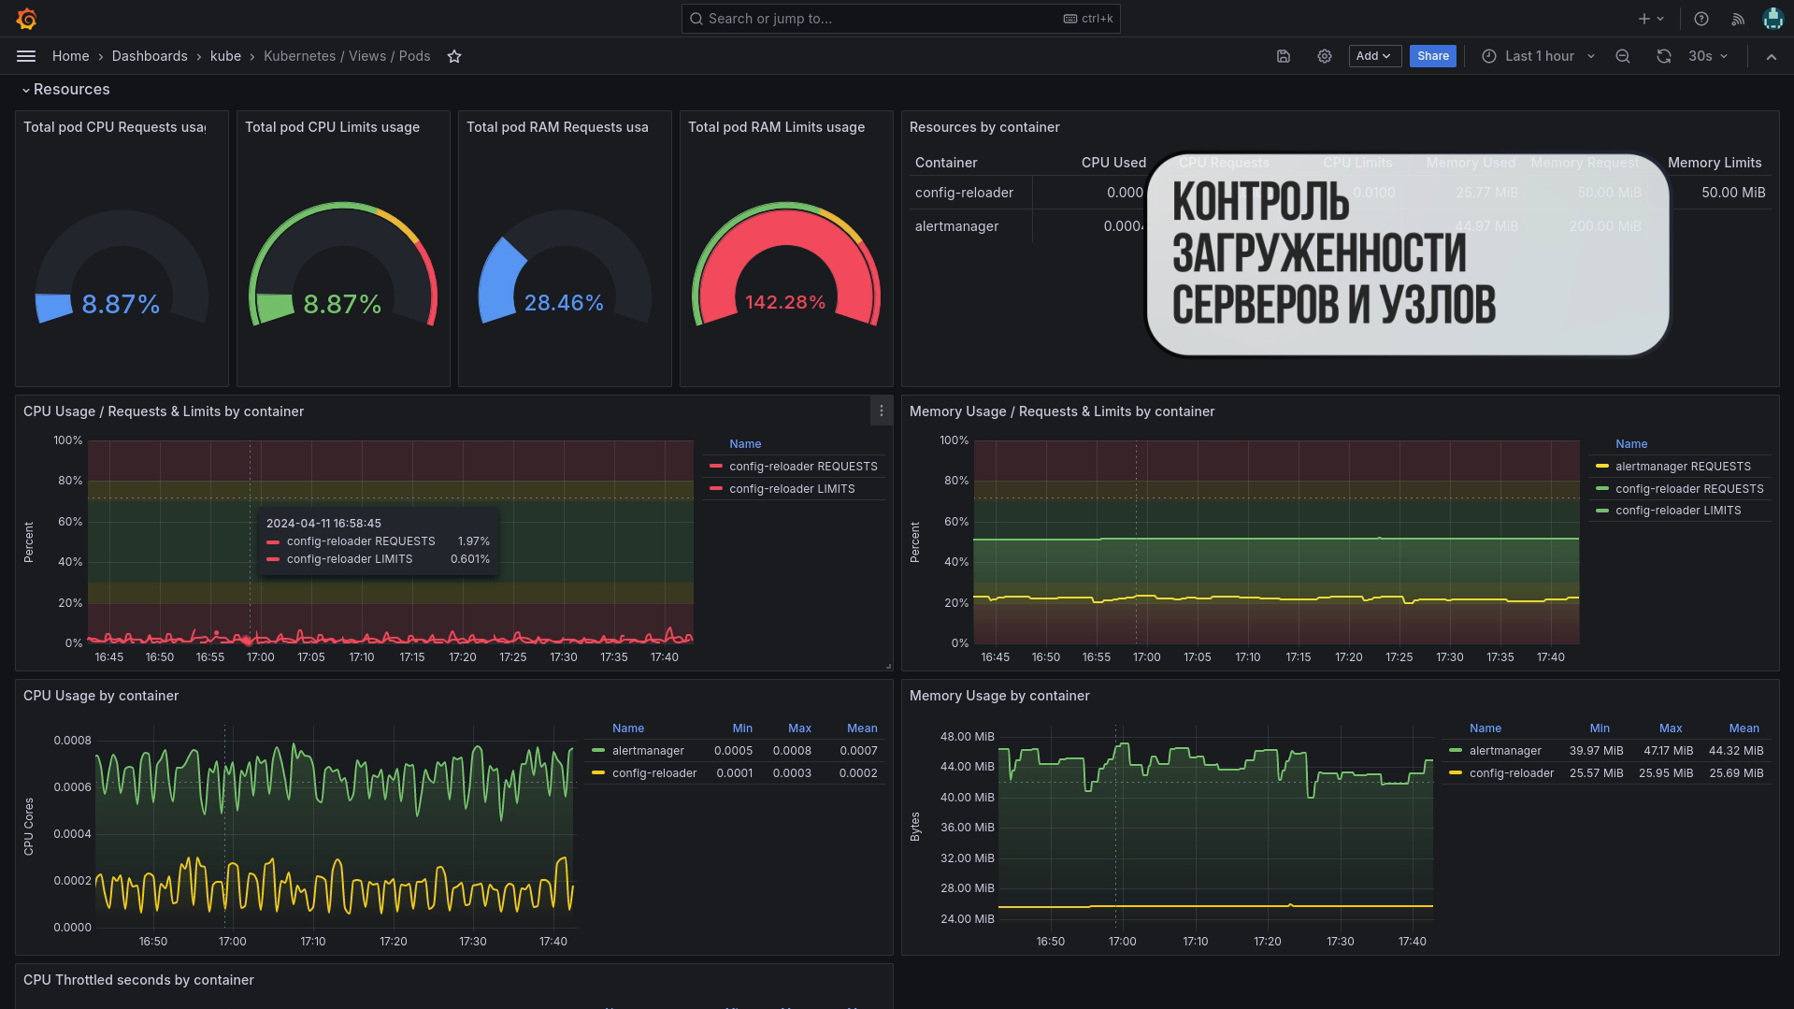Zoom out the time range
The height and width of the screenshot is (1009, 1794).
(1623, 56)
